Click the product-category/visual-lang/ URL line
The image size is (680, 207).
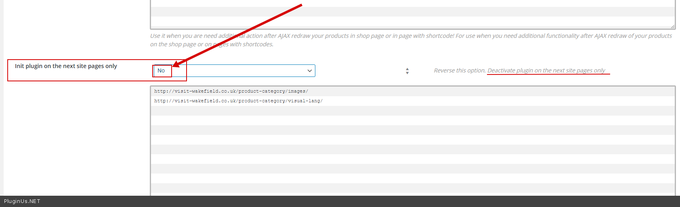tap(238, 101)
